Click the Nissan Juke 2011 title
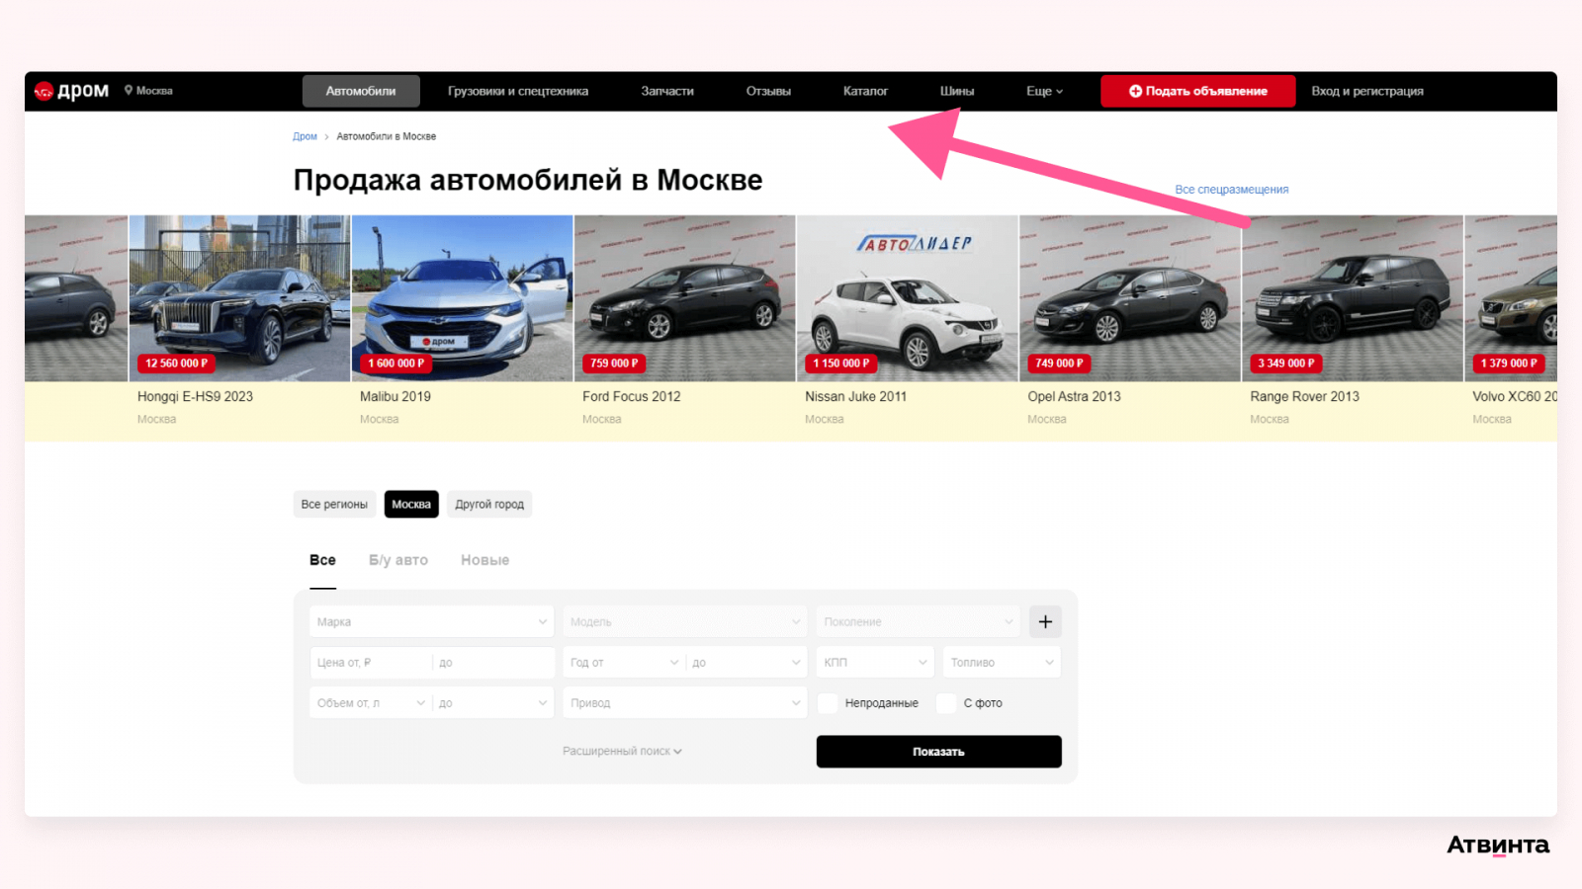 coord(855,397)
